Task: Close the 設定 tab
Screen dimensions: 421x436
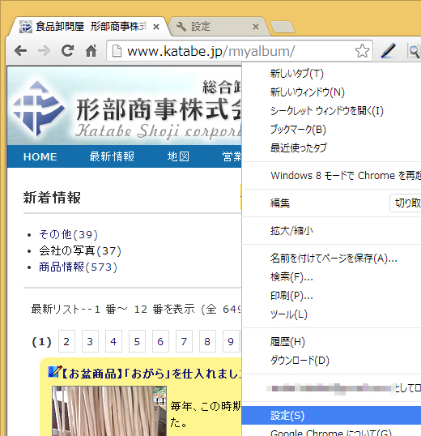Action: [x=256, y=27]
